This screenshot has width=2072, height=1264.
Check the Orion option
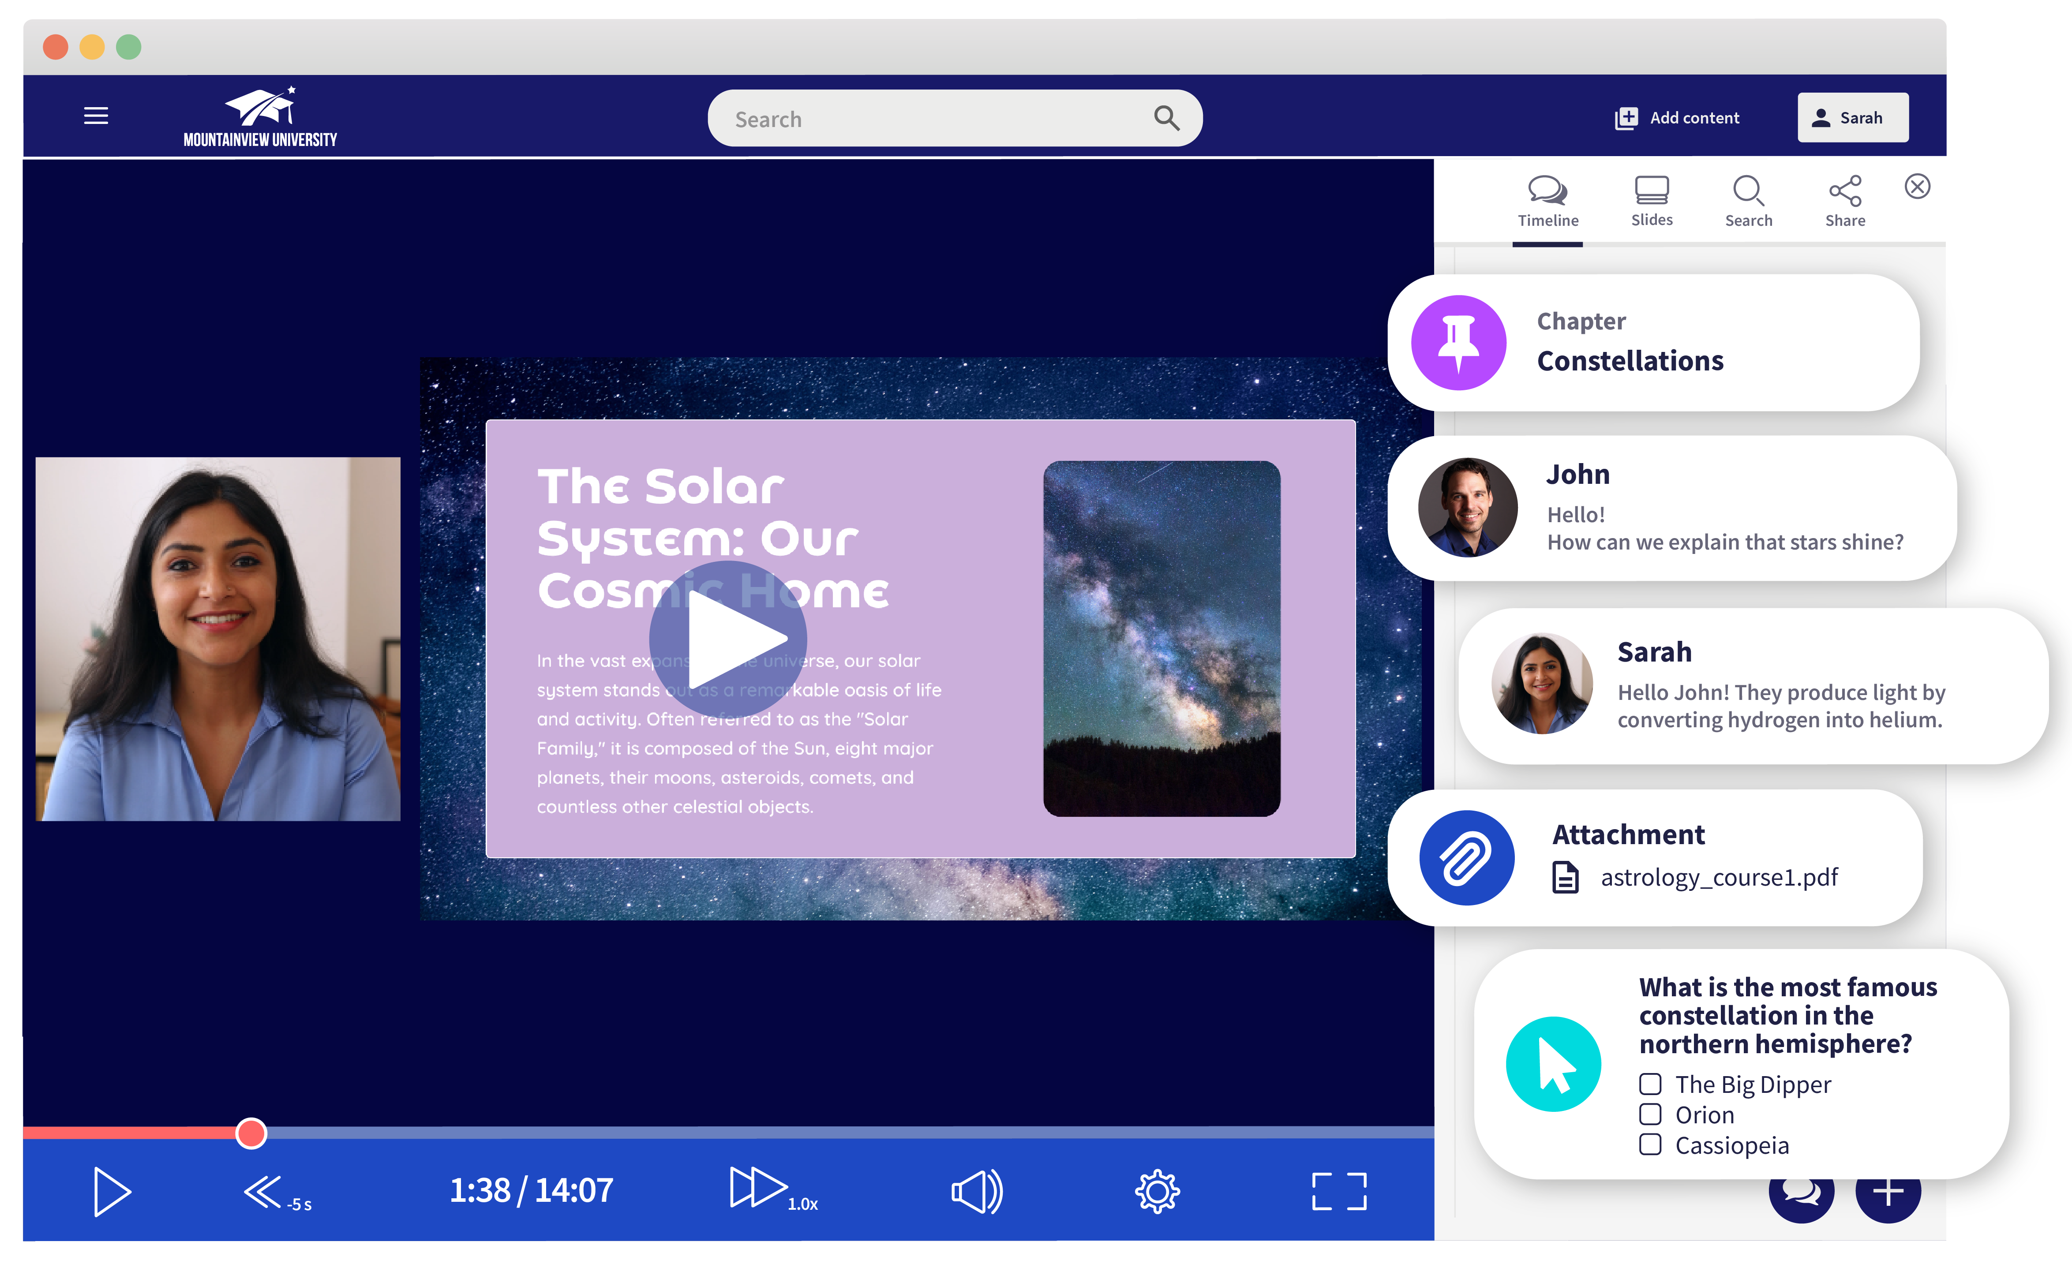click(1650, 1114)
